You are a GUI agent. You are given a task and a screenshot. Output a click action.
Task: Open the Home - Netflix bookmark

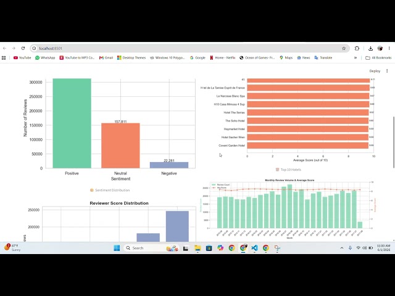pos(223,57)
